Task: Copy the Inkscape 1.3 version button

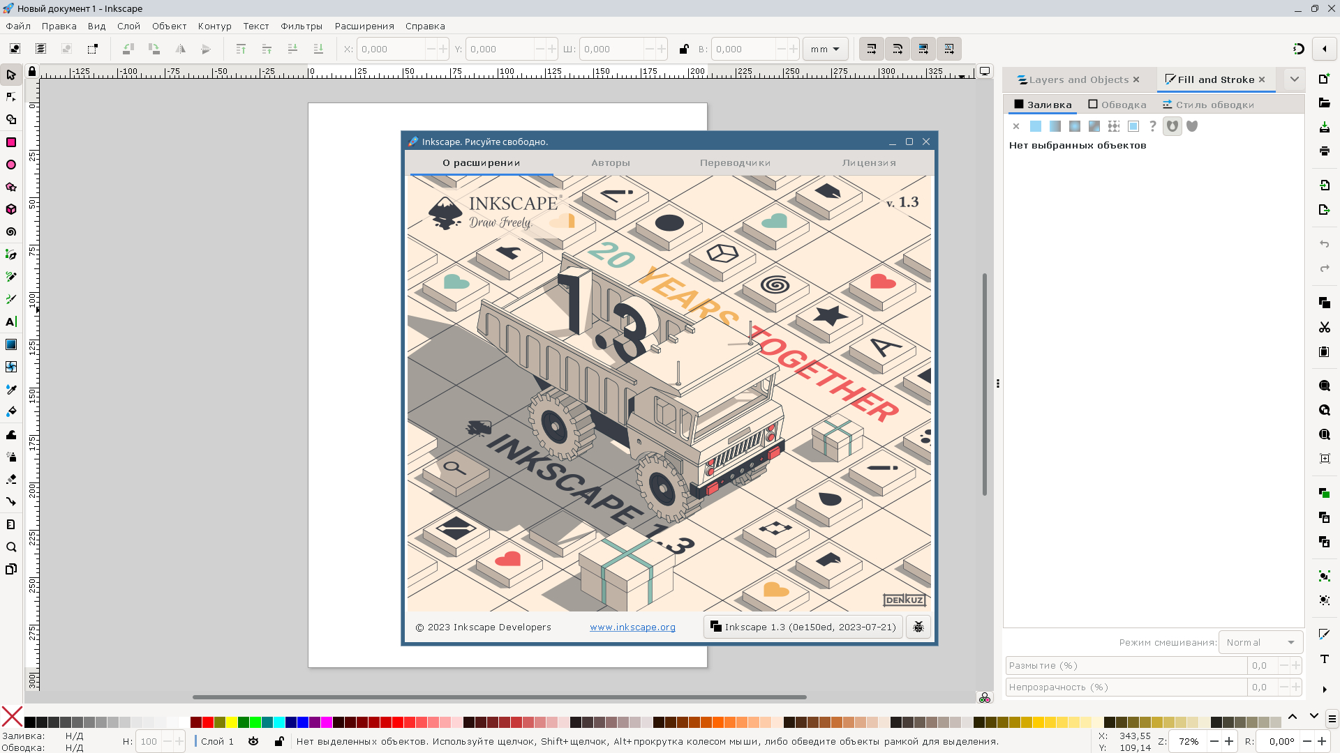Action: 803,627
